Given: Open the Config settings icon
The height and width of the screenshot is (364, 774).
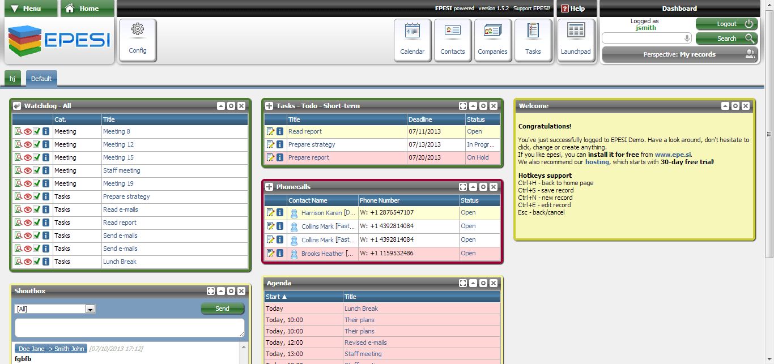Looking at the screenshot, I should (x=137, y=40).
